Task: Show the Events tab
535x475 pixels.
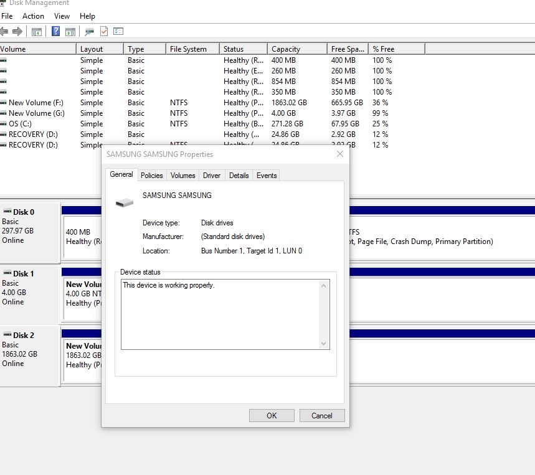Action: pyautogui.click(x=267, y=176)
